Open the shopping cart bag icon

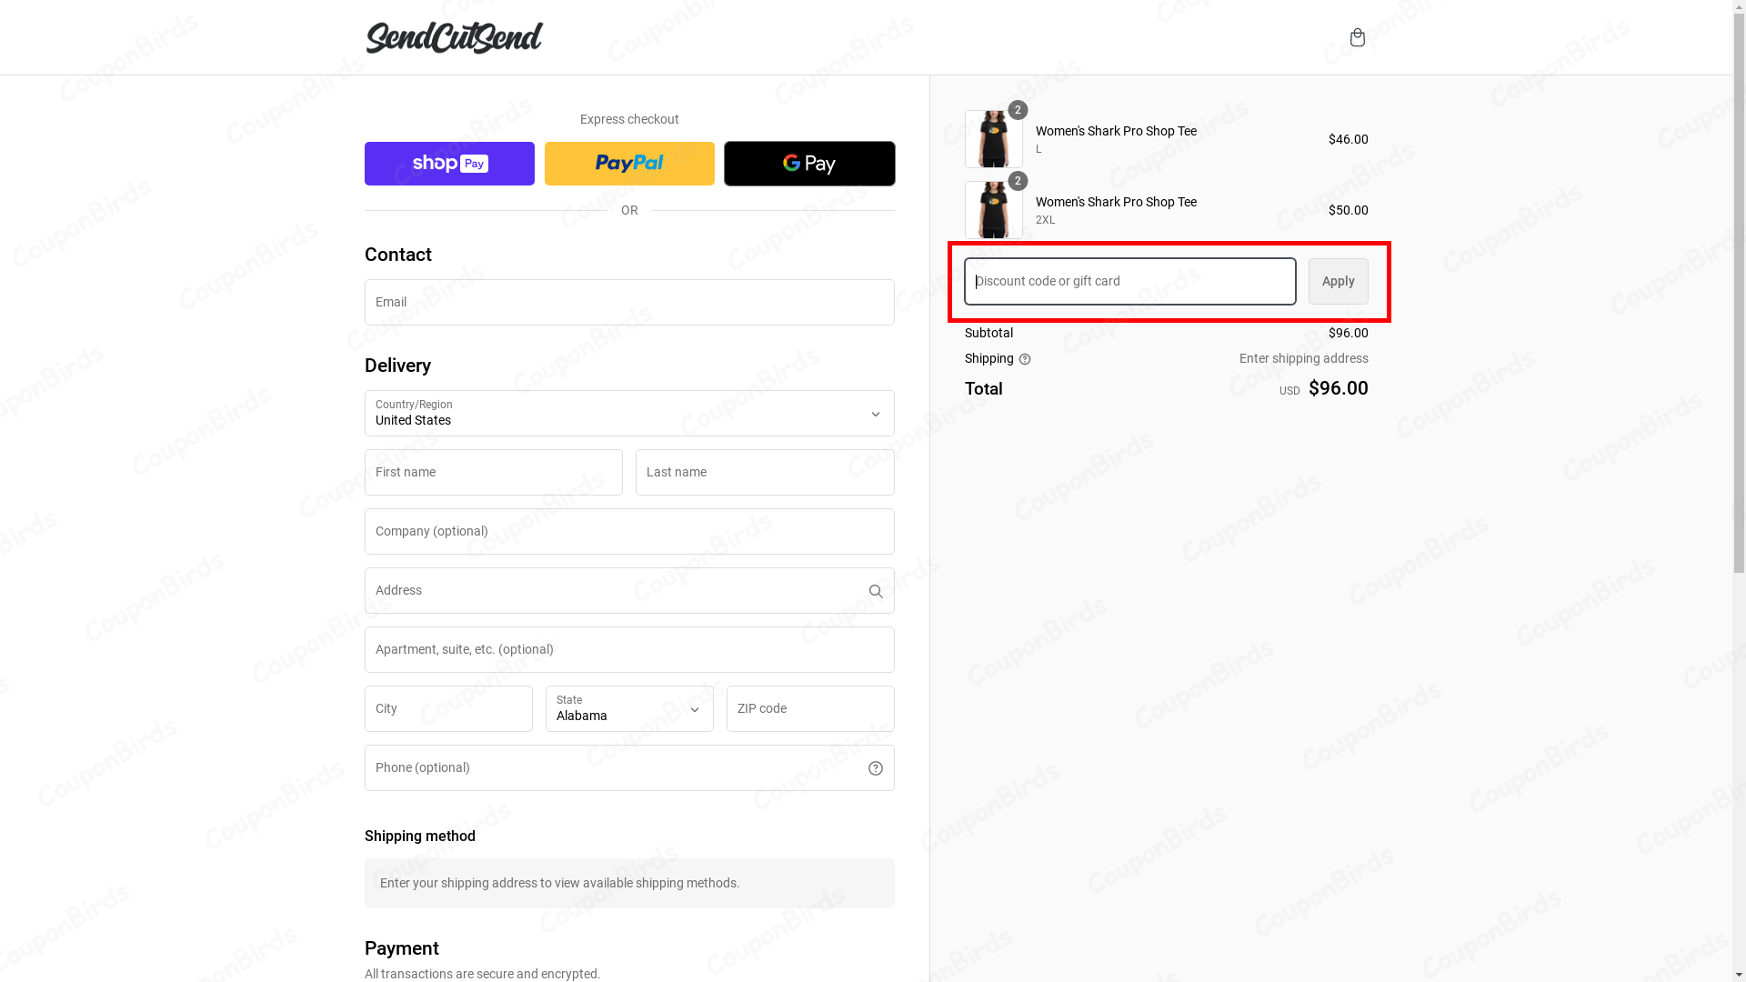1358,37
